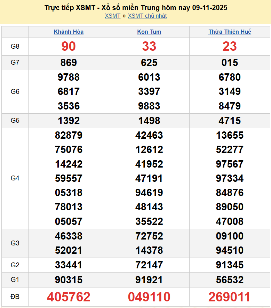
Task: Select the G8 result 33 for Kon Tum
Action: tap(149, 46)
